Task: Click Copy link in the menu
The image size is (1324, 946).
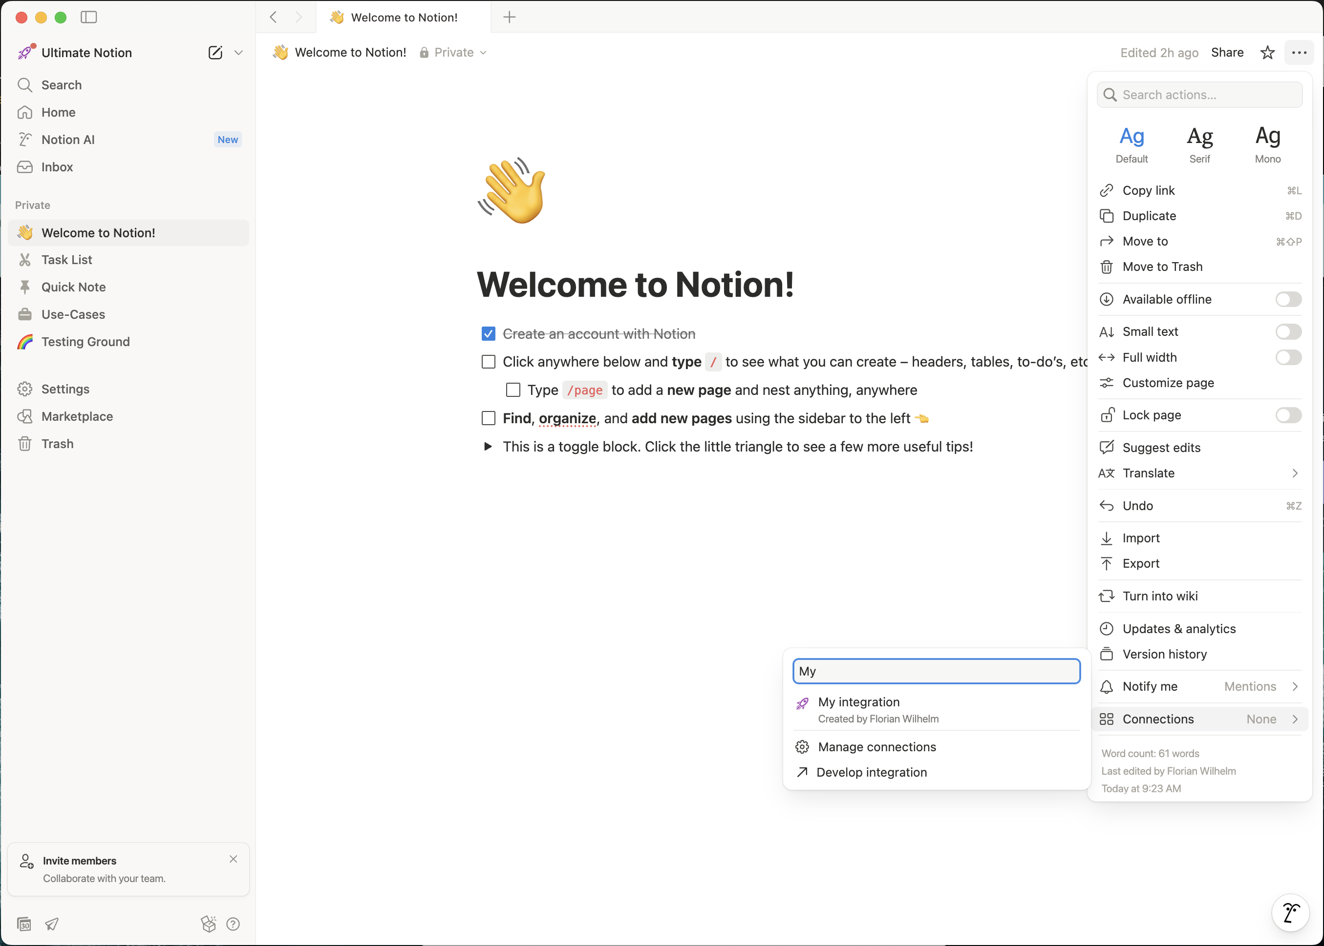Action: (x=1200, y=190)
